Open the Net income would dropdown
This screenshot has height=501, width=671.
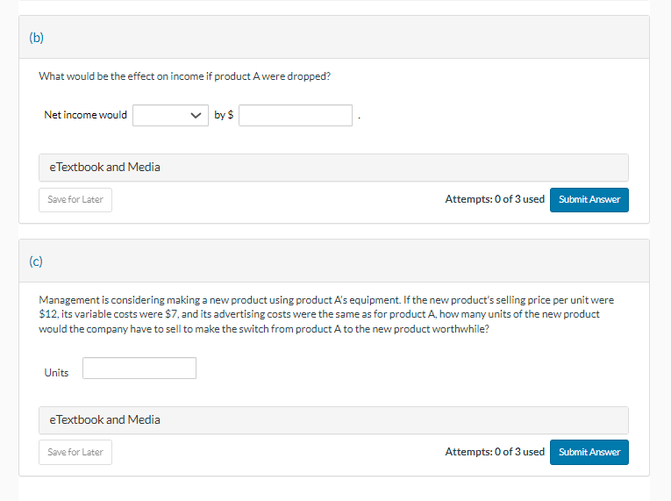click(170, 115)
